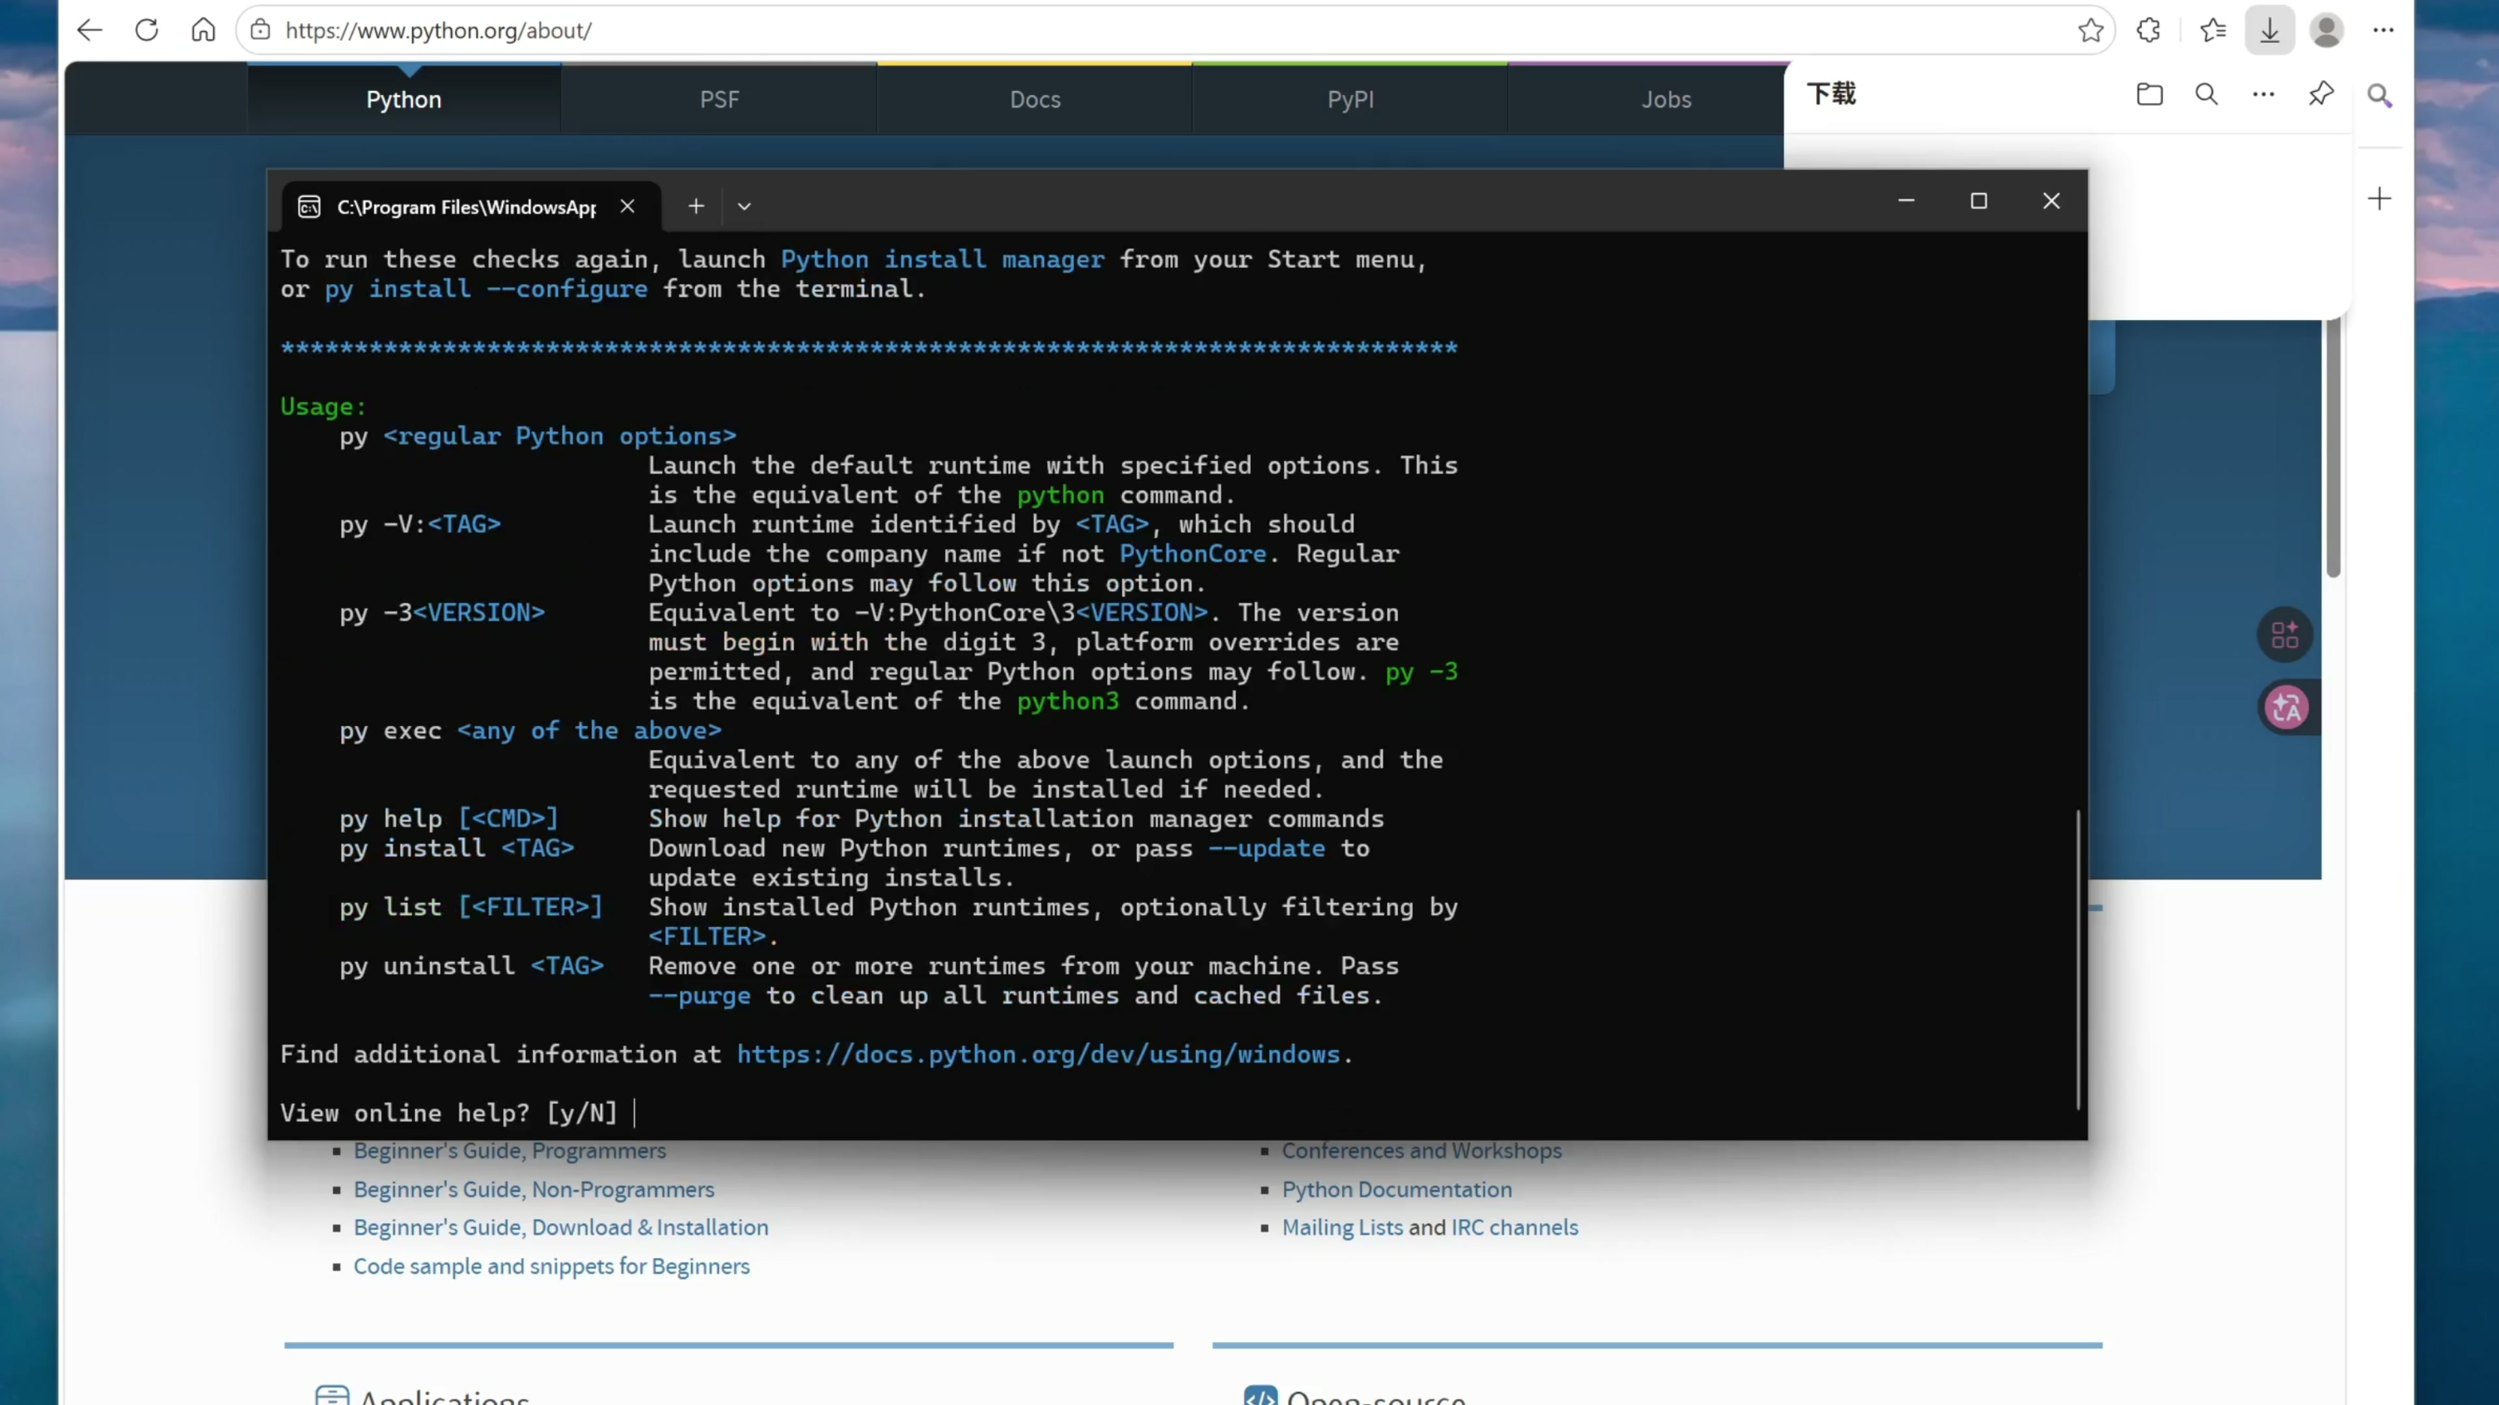
Task: Pin the downloads panel
Action: coord(2321,94)
